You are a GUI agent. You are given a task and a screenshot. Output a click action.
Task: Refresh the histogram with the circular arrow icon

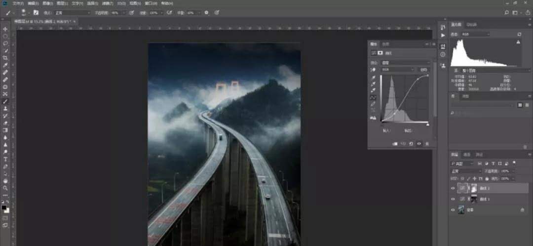(519, 34)
